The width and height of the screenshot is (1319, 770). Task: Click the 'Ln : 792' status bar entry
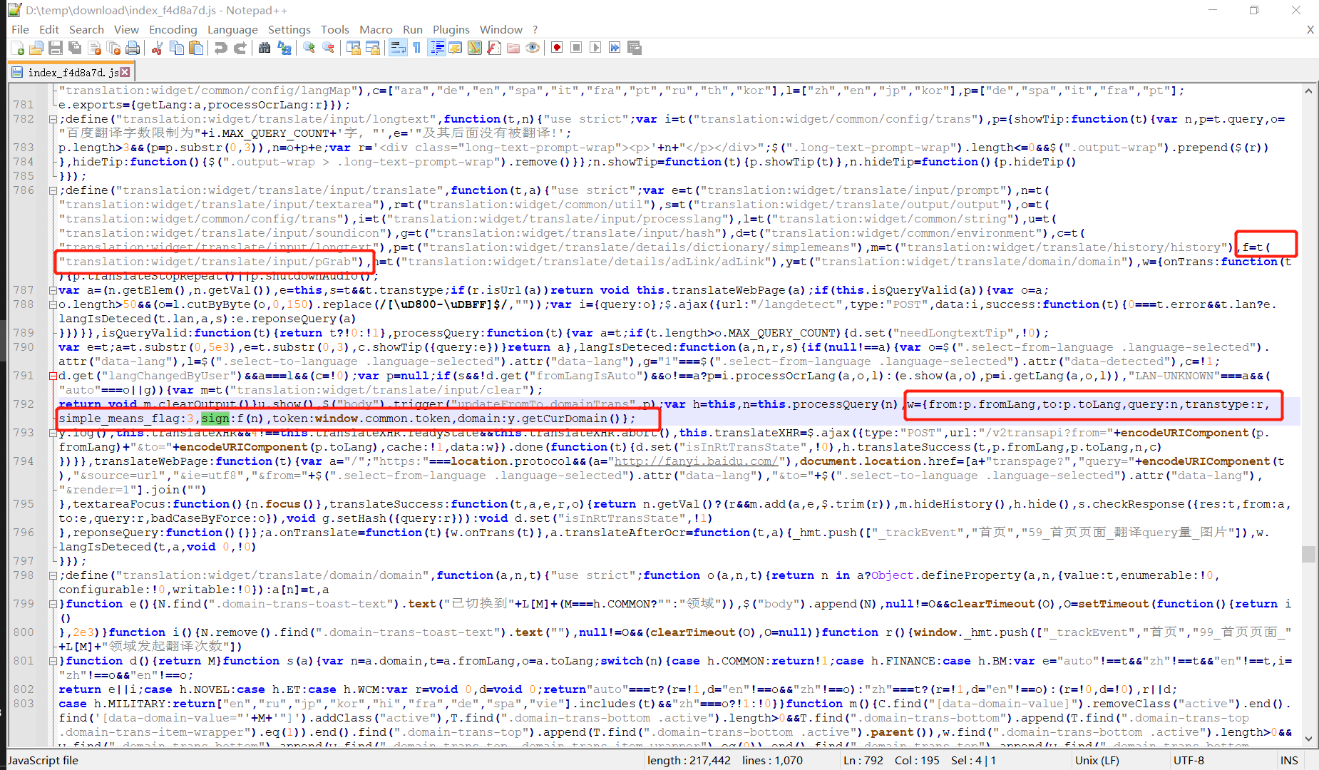point(863,760)
